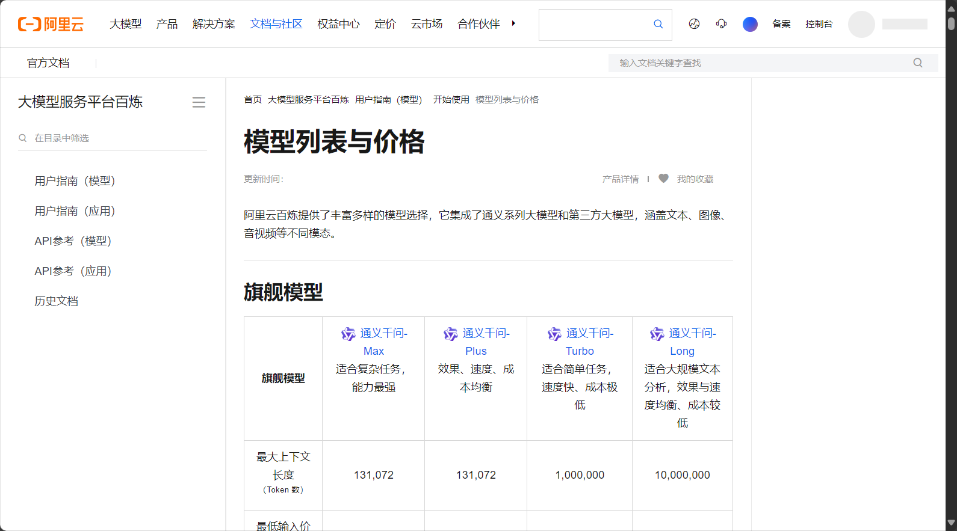Viewport: 957px width, 531px height.
Task: Click the Qwen icon beside 通义千问-Plus
Action: tap(451, 334)
